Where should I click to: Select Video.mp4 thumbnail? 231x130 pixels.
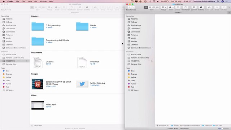(x=38, y=105)
